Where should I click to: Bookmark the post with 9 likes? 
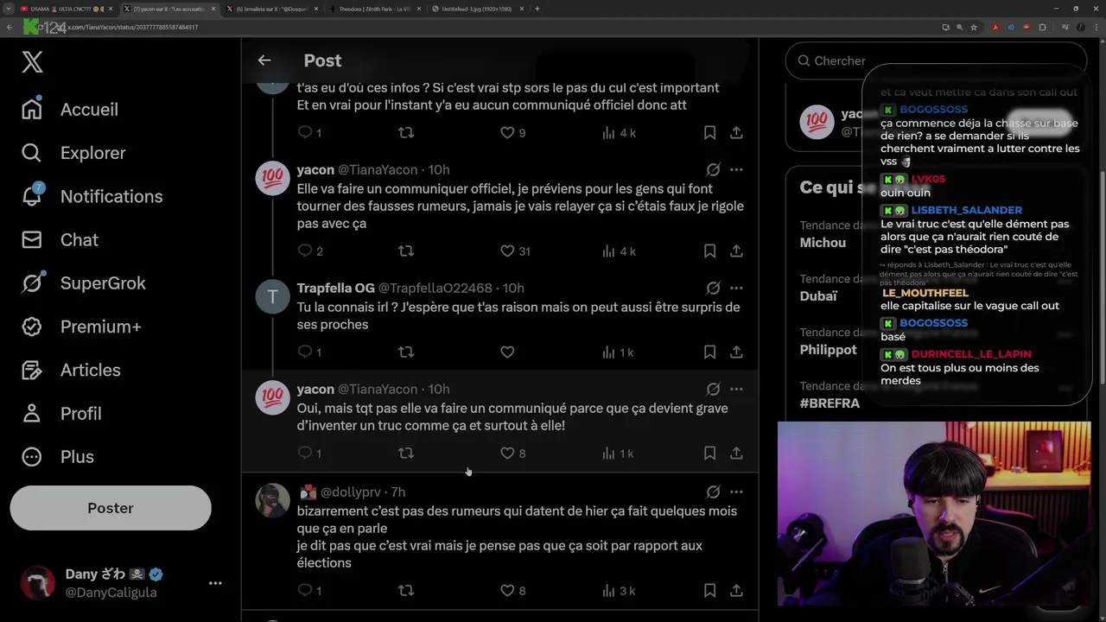point(709,132)
